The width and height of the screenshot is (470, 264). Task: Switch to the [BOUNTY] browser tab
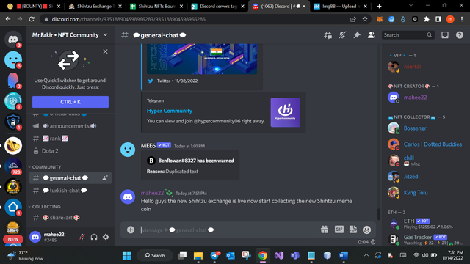click(x=34, y=7)
